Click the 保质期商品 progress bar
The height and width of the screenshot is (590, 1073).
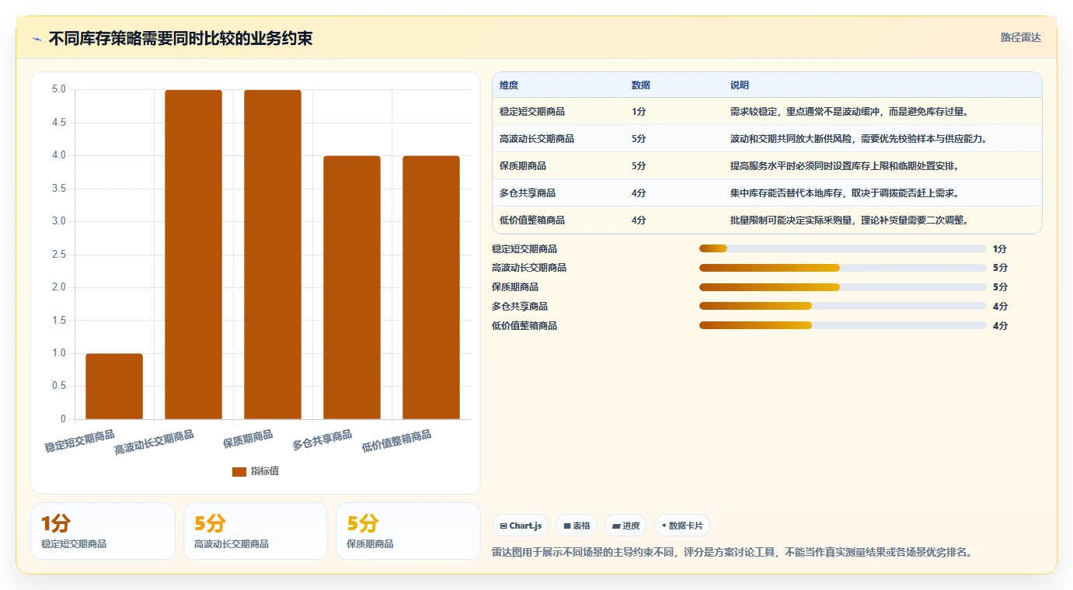pyautogui.click(x=843, y=287)
